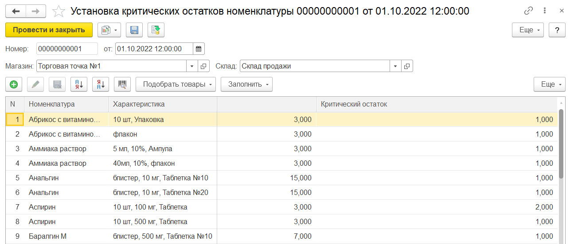Viewport: 574px width, 244px height.
Task: Navigate back with the left arrow
Action: [16, 11]
